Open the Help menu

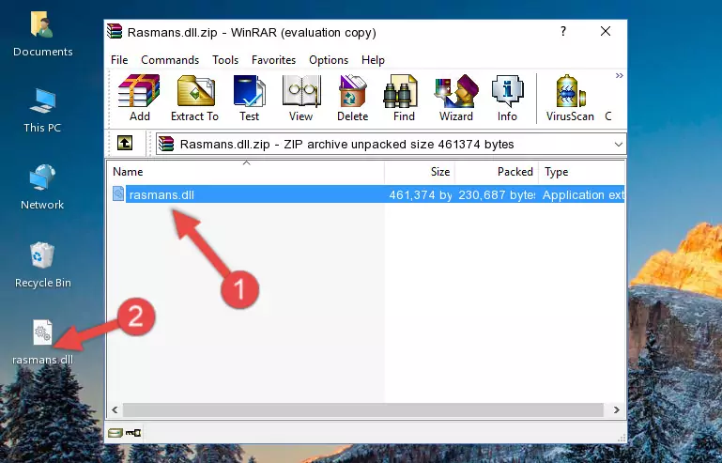pos(373,60)
